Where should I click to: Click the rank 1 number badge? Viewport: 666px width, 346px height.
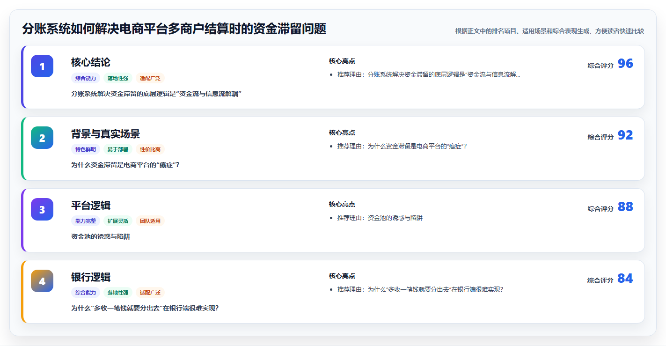pos(42,66)
